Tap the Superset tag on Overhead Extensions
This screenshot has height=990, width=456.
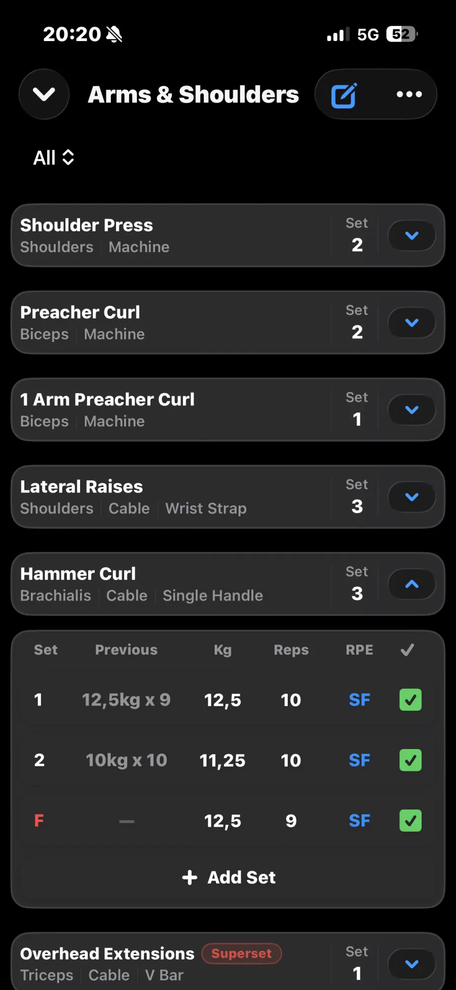pyautogui.click(x=242, y=953)
